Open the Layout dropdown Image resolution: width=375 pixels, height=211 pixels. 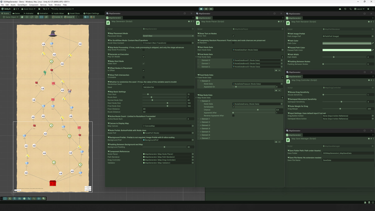coord(359,9)
